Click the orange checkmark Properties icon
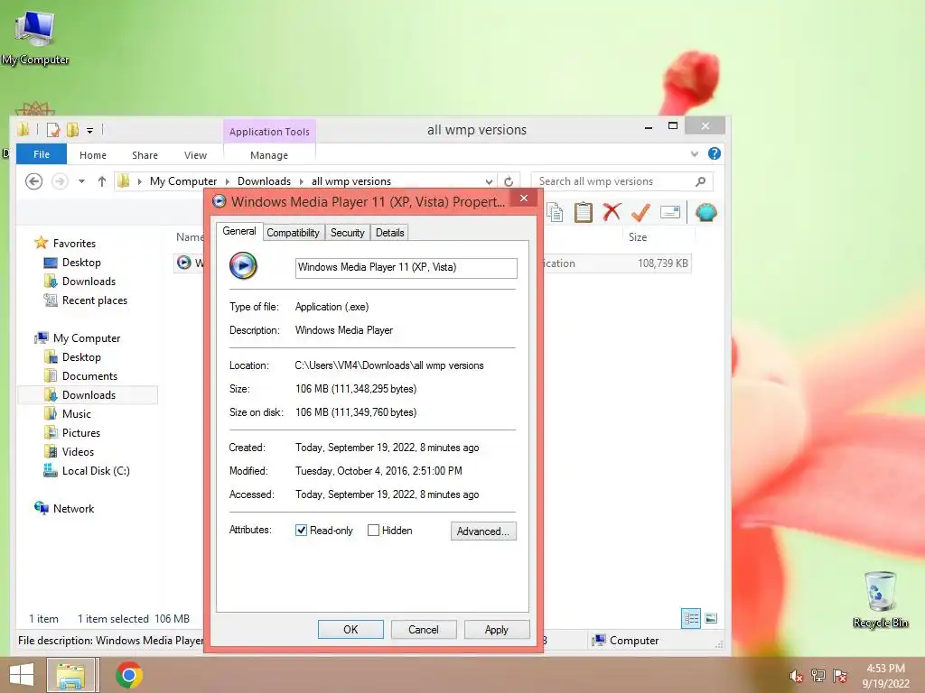 [x=640, y=212]
